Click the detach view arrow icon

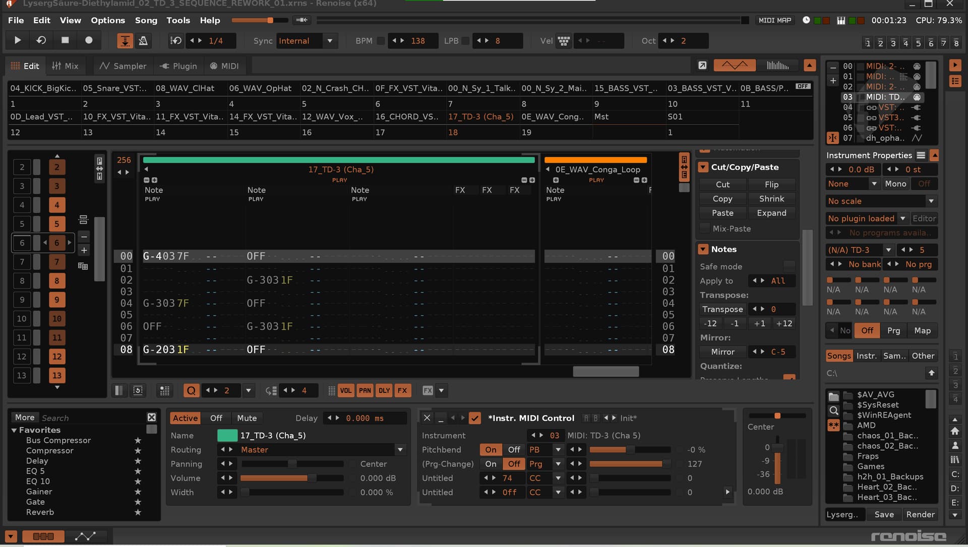click(702, 65)
